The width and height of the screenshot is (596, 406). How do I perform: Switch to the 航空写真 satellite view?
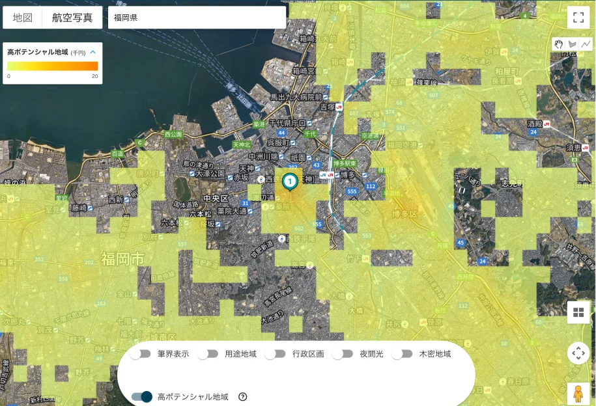(x=72, y=18)
